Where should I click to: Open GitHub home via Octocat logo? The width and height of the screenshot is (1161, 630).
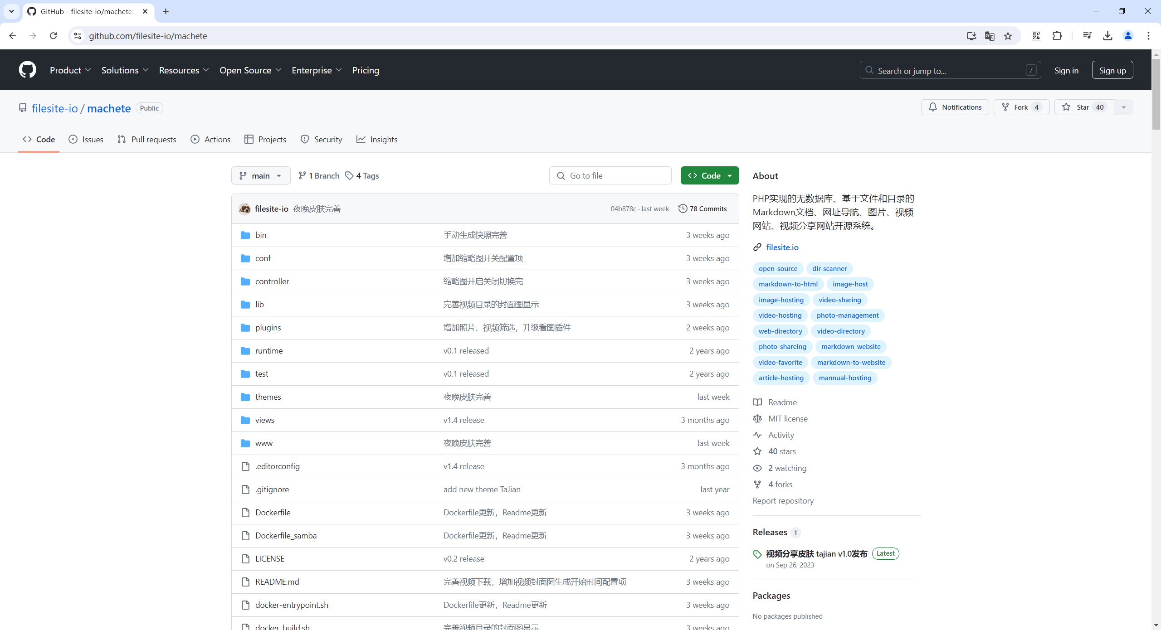pos(27,70)
